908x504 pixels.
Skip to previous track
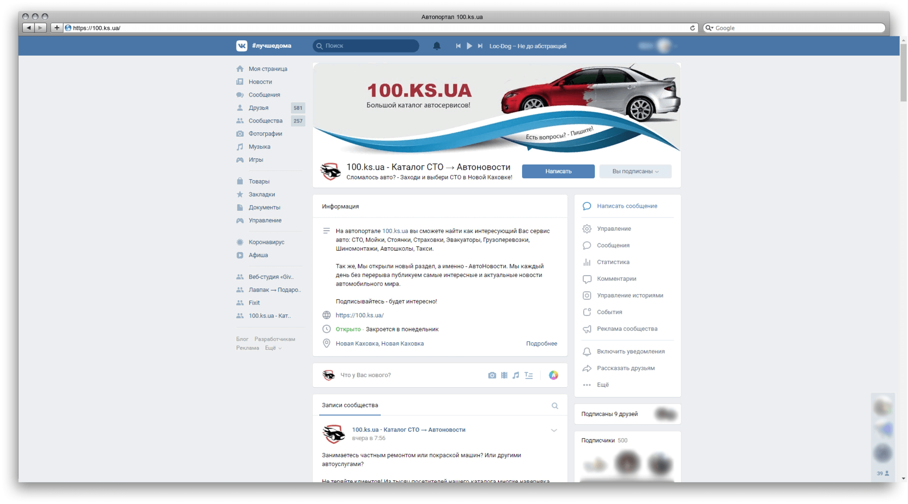click(458, 46)
